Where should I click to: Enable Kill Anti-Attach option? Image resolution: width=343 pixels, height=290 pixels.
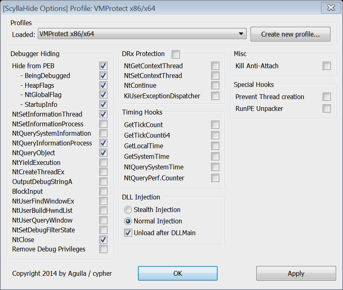click(x=327, y=66)
